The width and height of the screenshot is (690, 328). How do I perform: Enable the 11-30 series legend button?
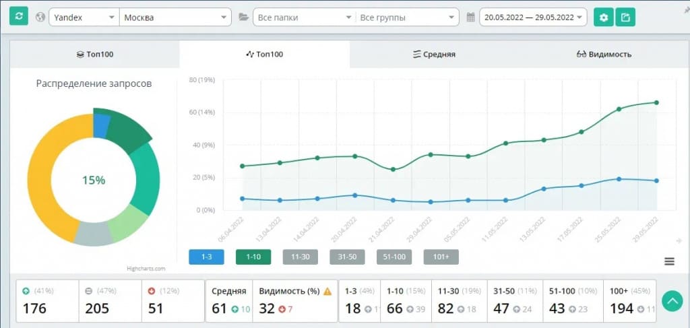coord(300,257)
